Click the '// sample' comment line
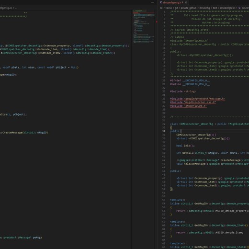This screenshot has width=249, height=249. tap(177, 37)
